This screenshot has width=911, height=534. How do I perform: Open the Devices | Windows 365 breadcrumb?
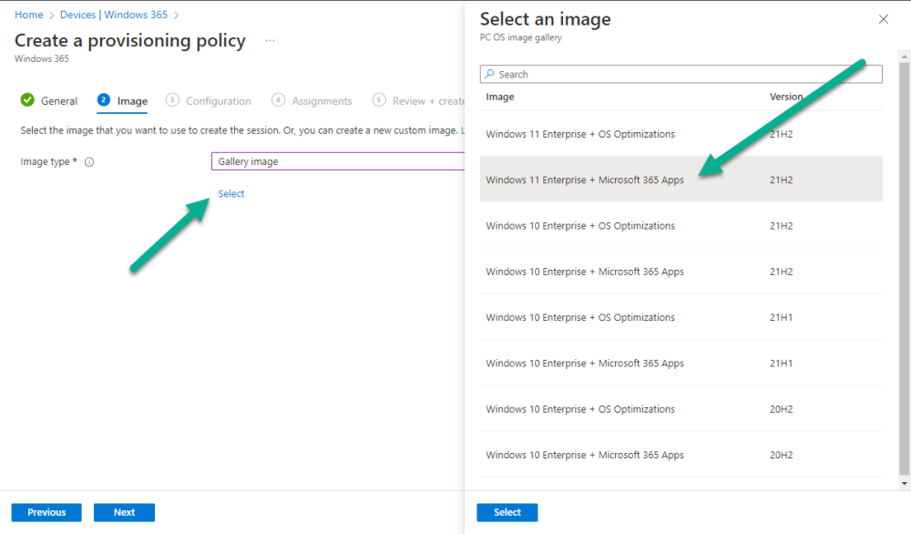[x=114, y=15]
